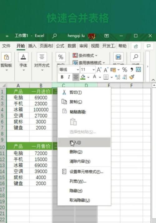Select 插入(I) in context menu
This screenshot has width=156, height=223.
click(x=84, y=142)
